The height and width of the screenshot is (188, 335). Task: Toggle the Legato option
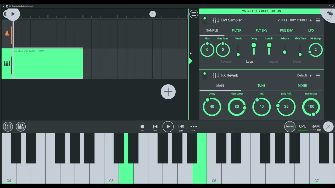pos(273,62)
